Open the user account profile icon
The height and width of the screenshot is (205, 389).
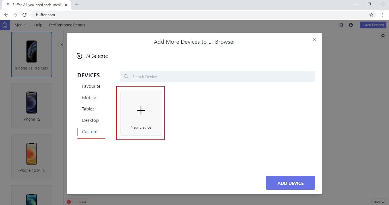(x=351, y=25)
